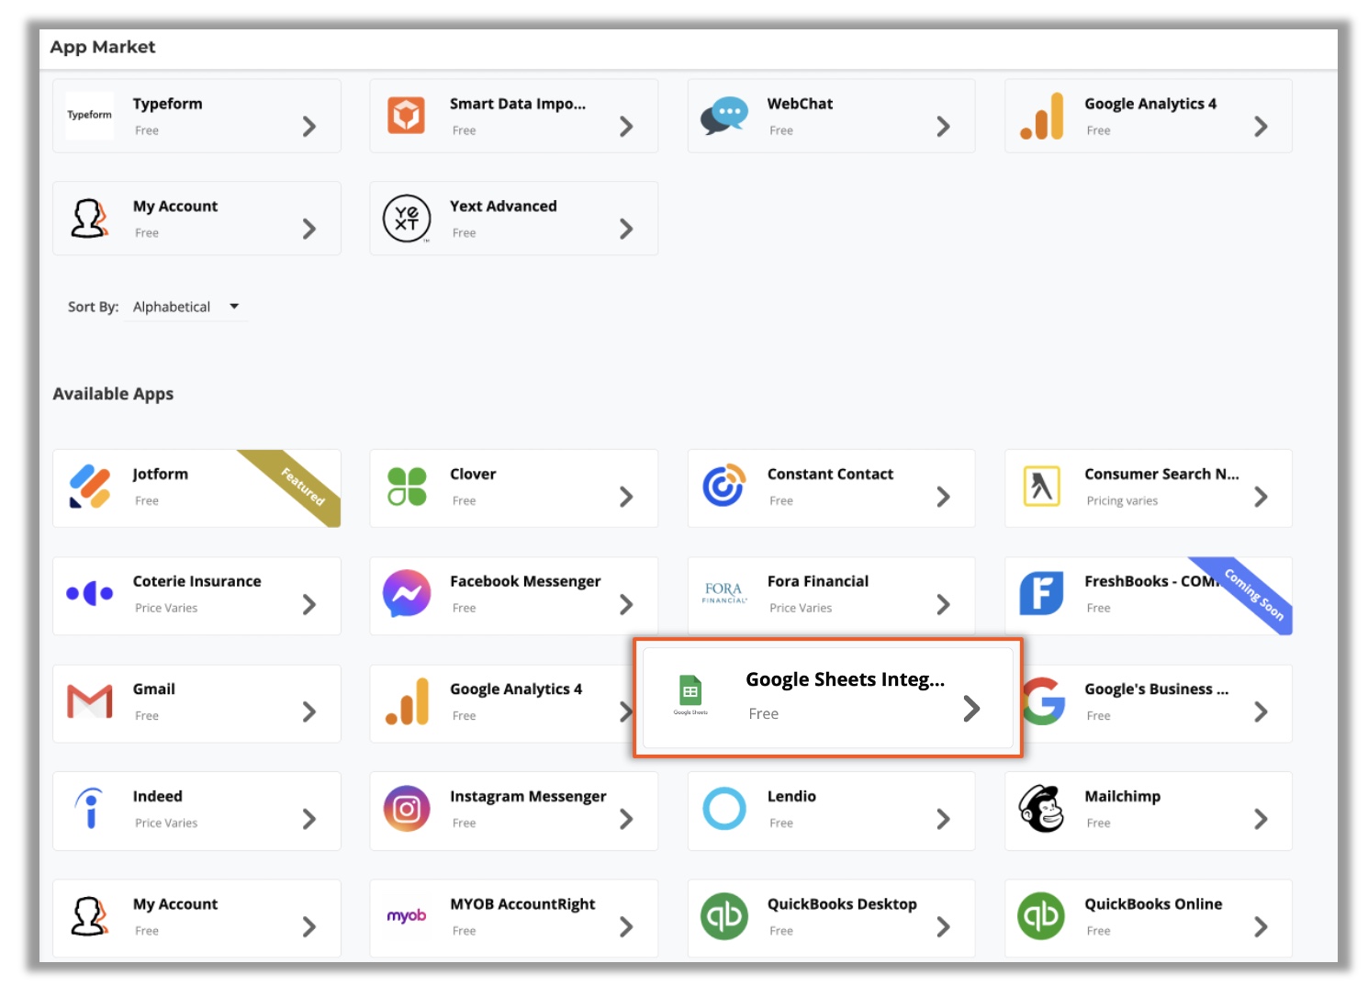This screenshot has width=1368, height=997.
Task: Open the Jotform app title
Action: [160, 474]
